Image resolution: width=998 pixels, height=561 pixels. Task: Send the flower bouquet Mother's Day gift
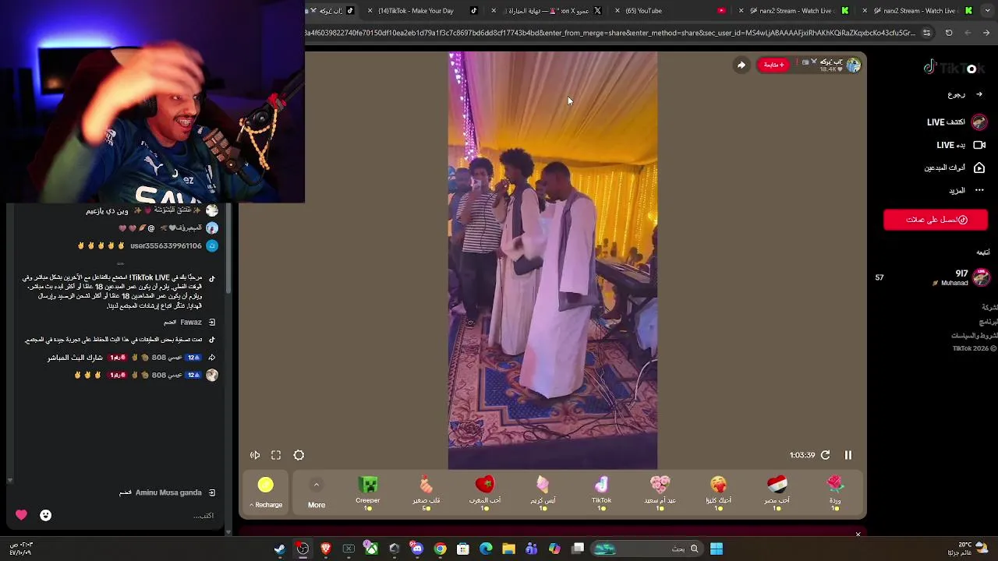(x=660, y=494)
